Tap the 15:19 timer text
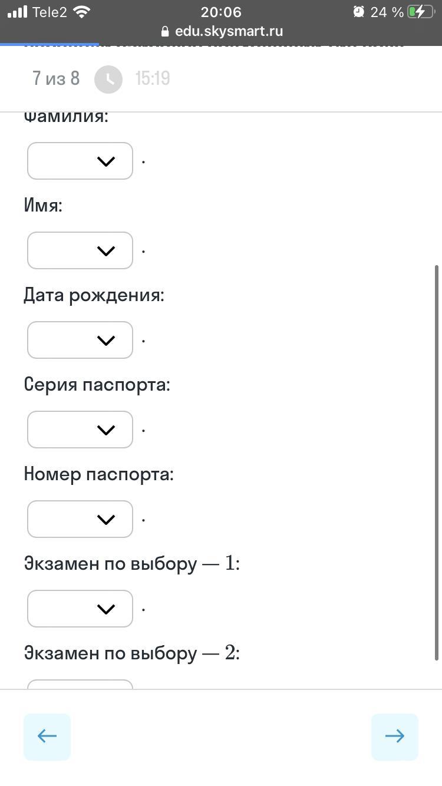This screenshot has height=786, width=442. [153, 78]
